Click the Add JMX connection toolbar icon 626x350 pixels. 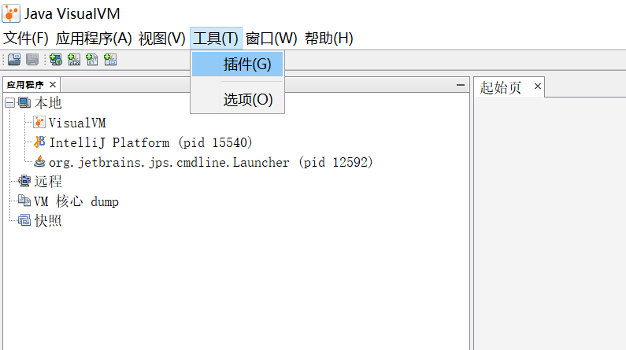coord(74,60)
